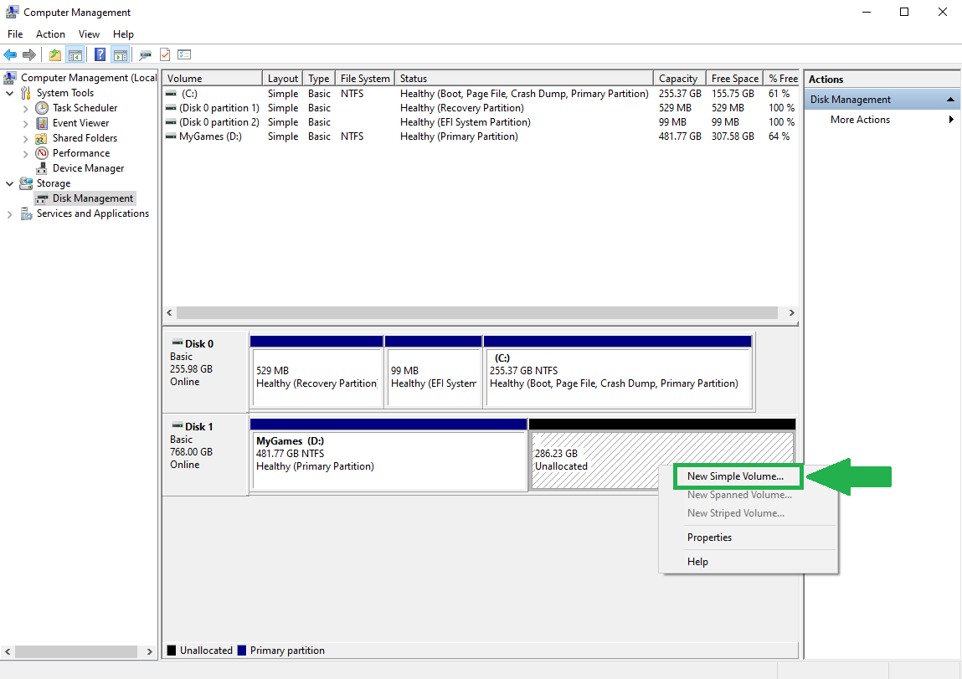Expand Services and Applications node
The image size is (962, 679).
tap(10, 214)
